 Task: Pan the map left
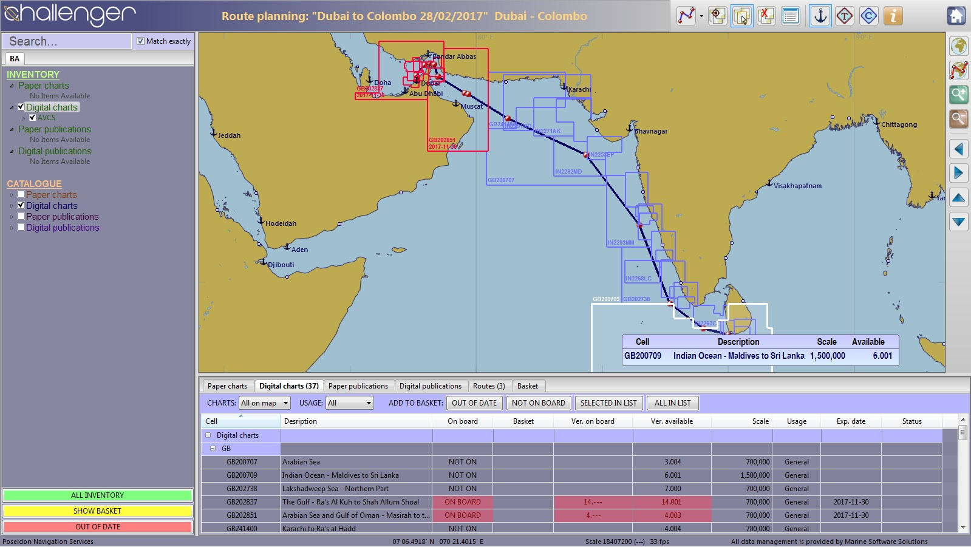pyautogui.click(x=959, y=149)
